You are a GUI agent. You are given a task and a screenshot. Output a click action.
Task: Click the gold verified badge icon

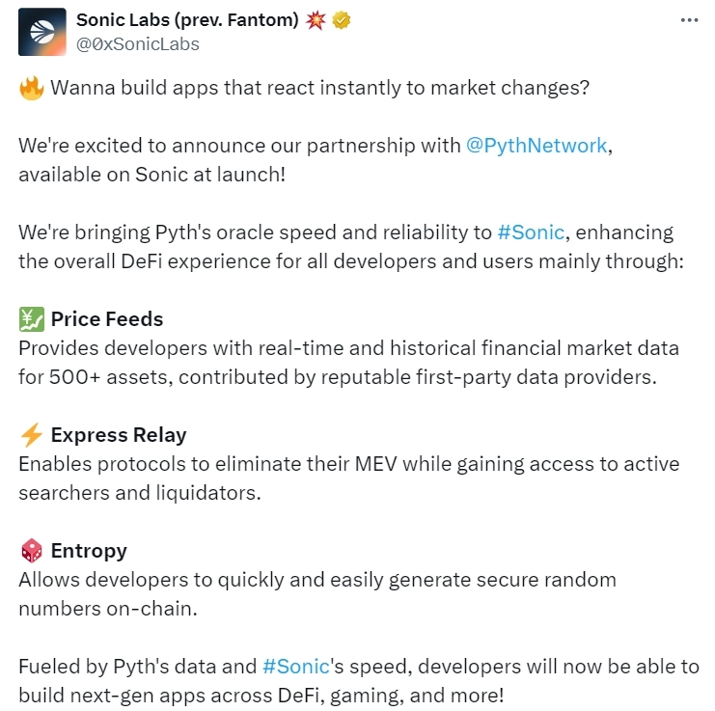[x=341, y=20]
